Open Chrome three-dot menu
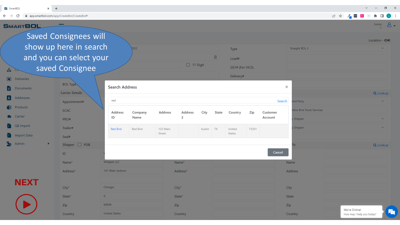The width and height of the screenshot is (400, 225). point(395,16)
